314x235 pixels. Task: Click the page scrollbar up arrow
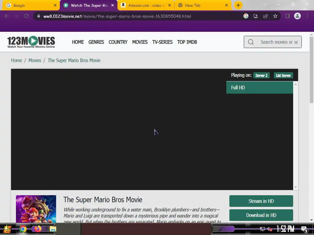312,34
